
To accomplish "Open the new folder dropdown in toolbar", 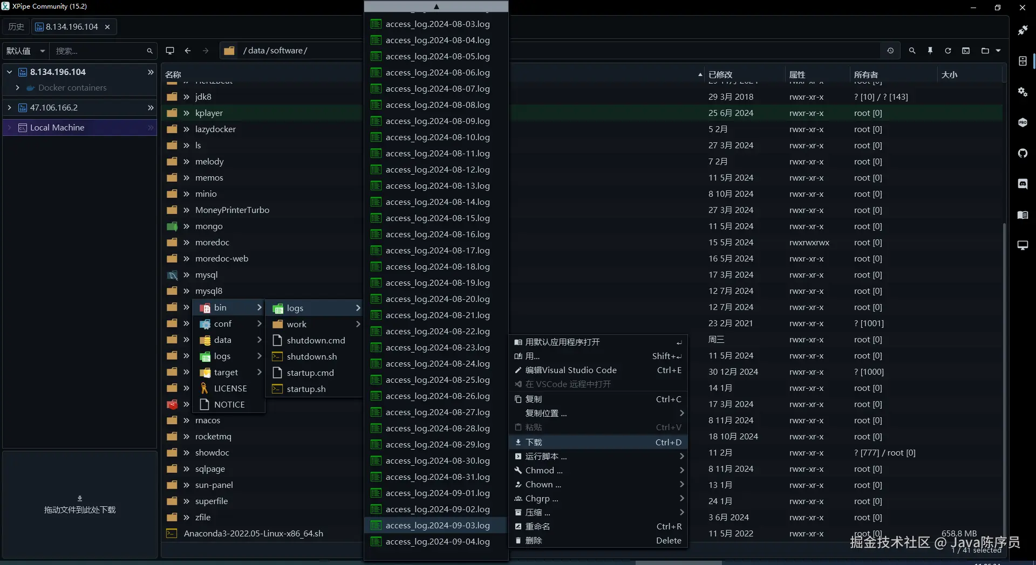I will pos(991,51).
